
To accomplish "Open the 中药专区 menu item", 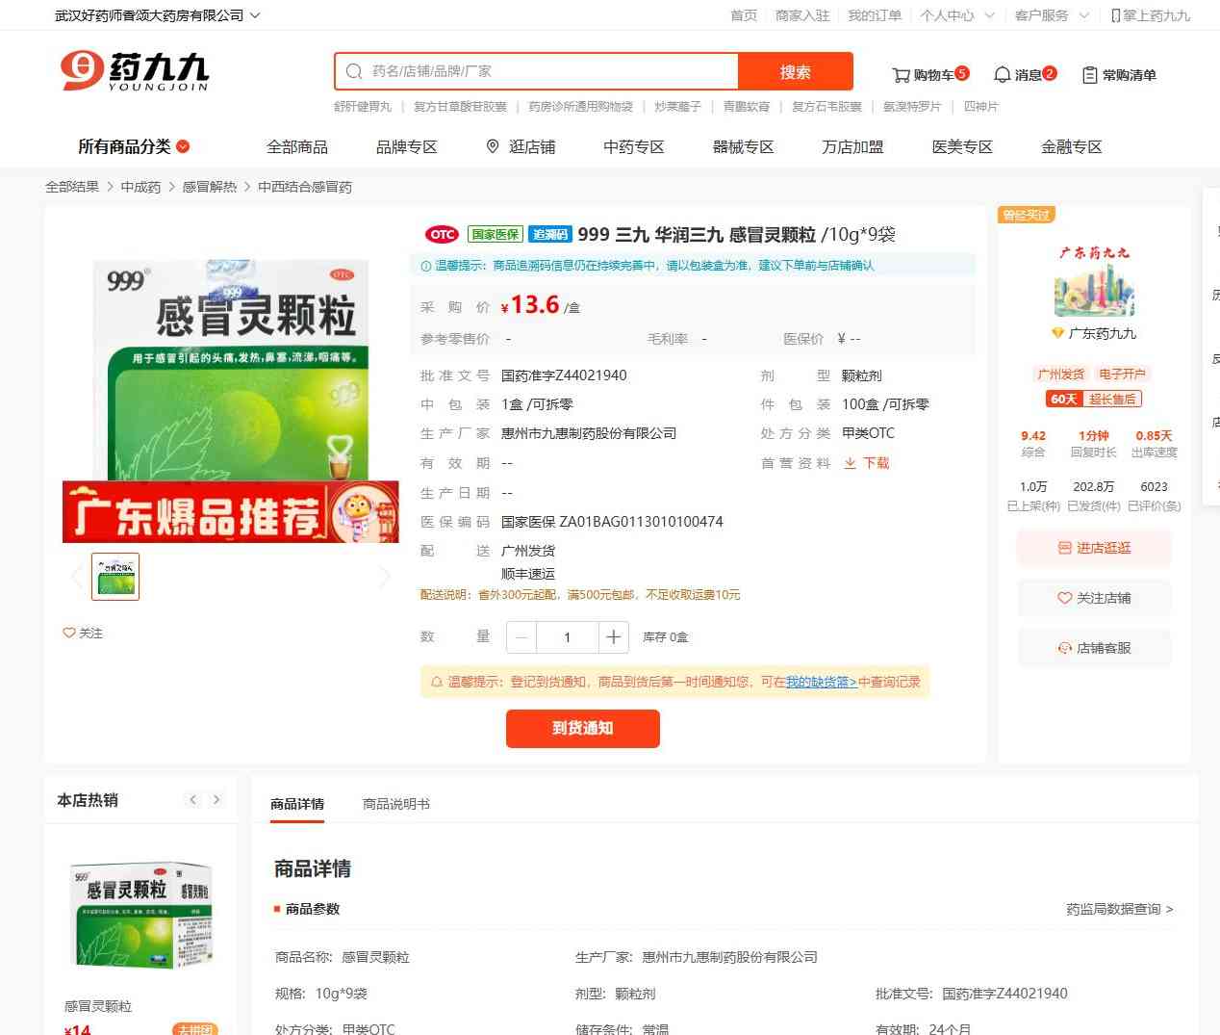I will (x=633, y=147).
